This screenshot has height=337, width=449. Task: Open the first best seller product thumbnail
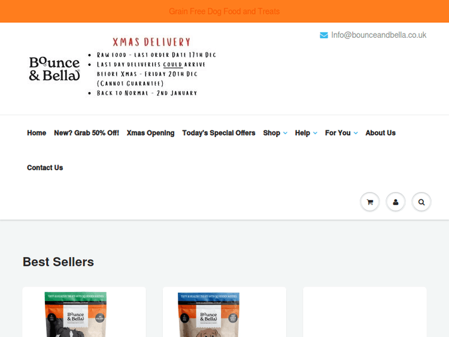75,314
